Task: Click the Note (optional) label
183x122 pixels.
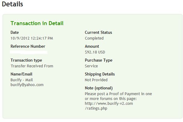Action: [99, 88]
